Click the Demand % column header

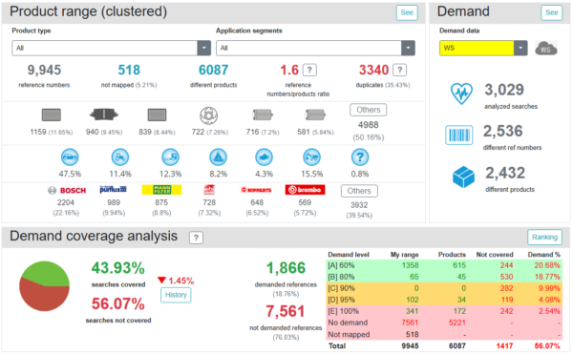click(x=543, y=255)
